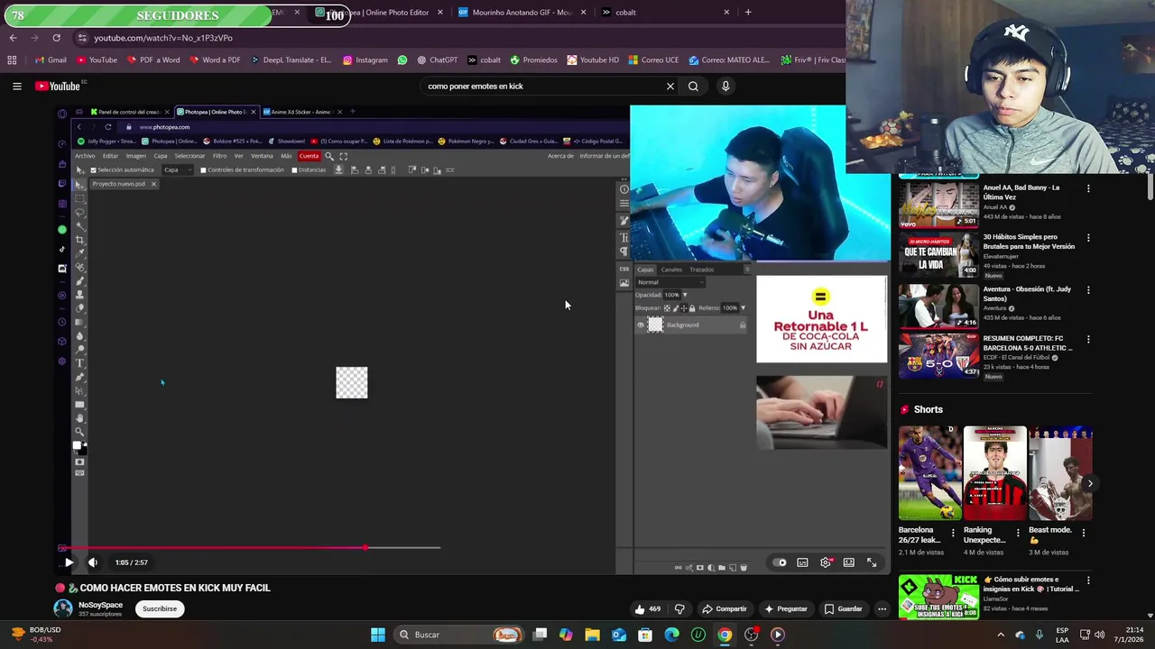Click the Photopea search magnifier icon
This screenshot has height=649, width=1155.
(x=329, y=156)
